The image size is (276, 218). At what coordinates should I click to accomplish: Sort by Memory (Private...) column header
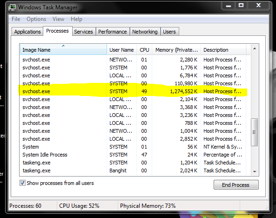coord(176,50)
